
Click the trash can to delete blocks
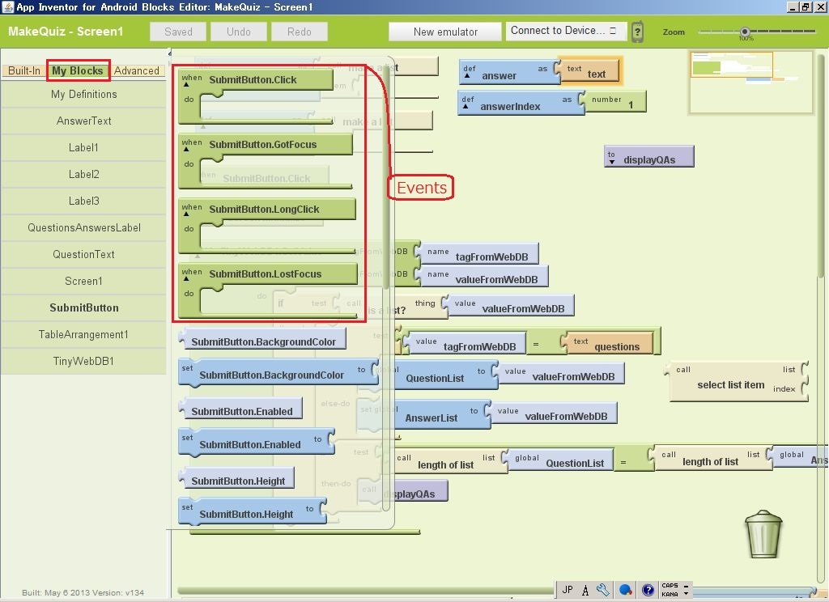762,534
